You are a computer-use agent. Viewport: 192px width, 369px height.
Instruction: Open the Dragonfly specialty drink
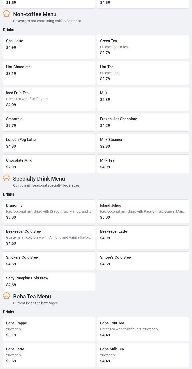tap(49, 211)
